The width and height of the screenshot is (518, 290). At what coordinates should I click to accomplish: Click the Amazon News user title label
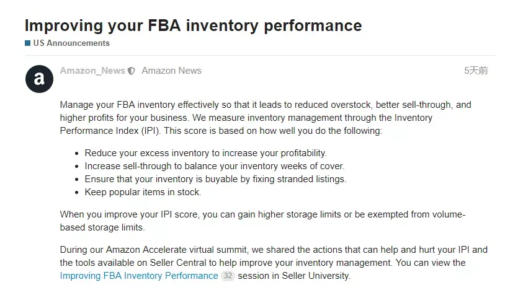pos(171,71)
